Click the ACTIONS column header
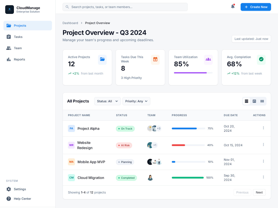Image resolution: width=278 pixels, height=208 pixels. [259, 115]
